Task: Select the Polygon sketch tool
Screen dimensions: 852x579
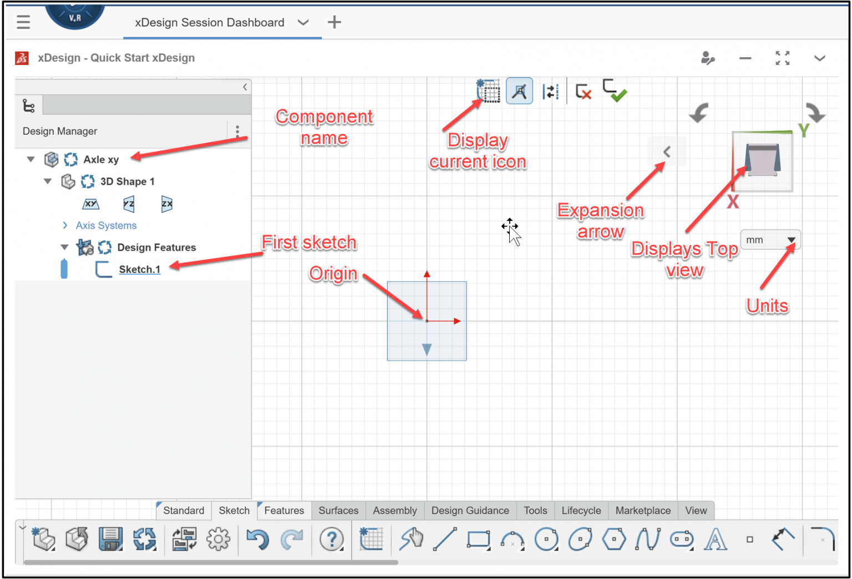Action: [x=614, y=539]
